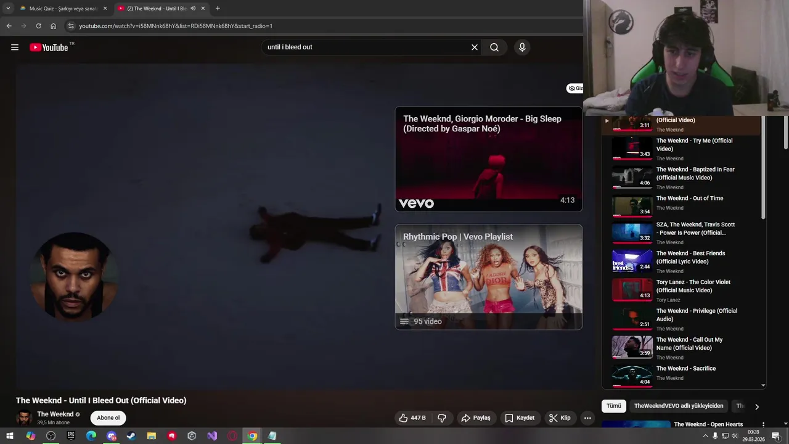Play The Weeknd - Sacrifice
The height and width of the screenshot is (444, 789).
681,375
